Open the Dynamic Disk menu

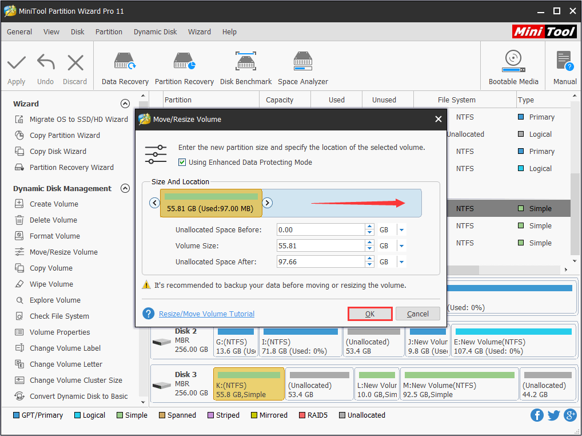tap(155, 32)
